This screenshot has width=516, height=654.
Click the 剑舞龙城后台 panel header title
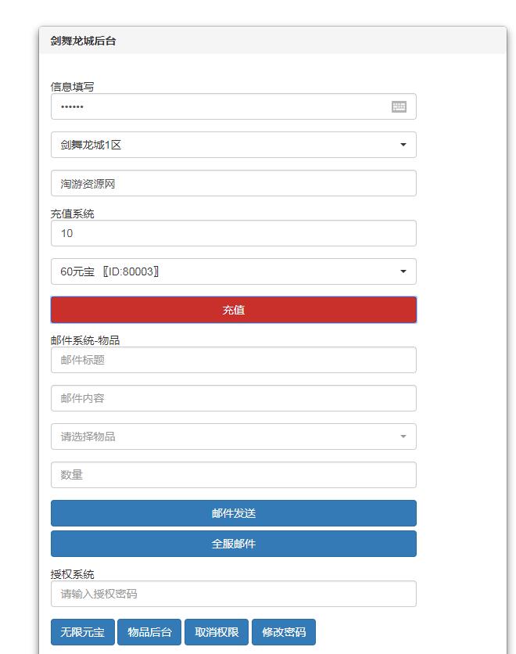coord(84,41)
